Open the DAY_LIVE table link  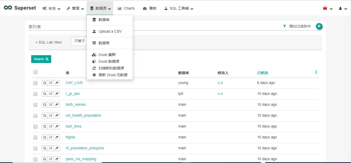coord(74,83)
